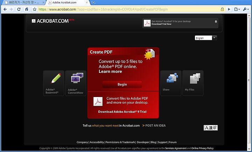Open the Forum footer link
The height and width of the screenshot is (152, 252).
point(173,142)
